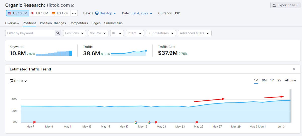Click the Keywords bar chart thumbnail
302x136 pixels.
coord(54,53)
